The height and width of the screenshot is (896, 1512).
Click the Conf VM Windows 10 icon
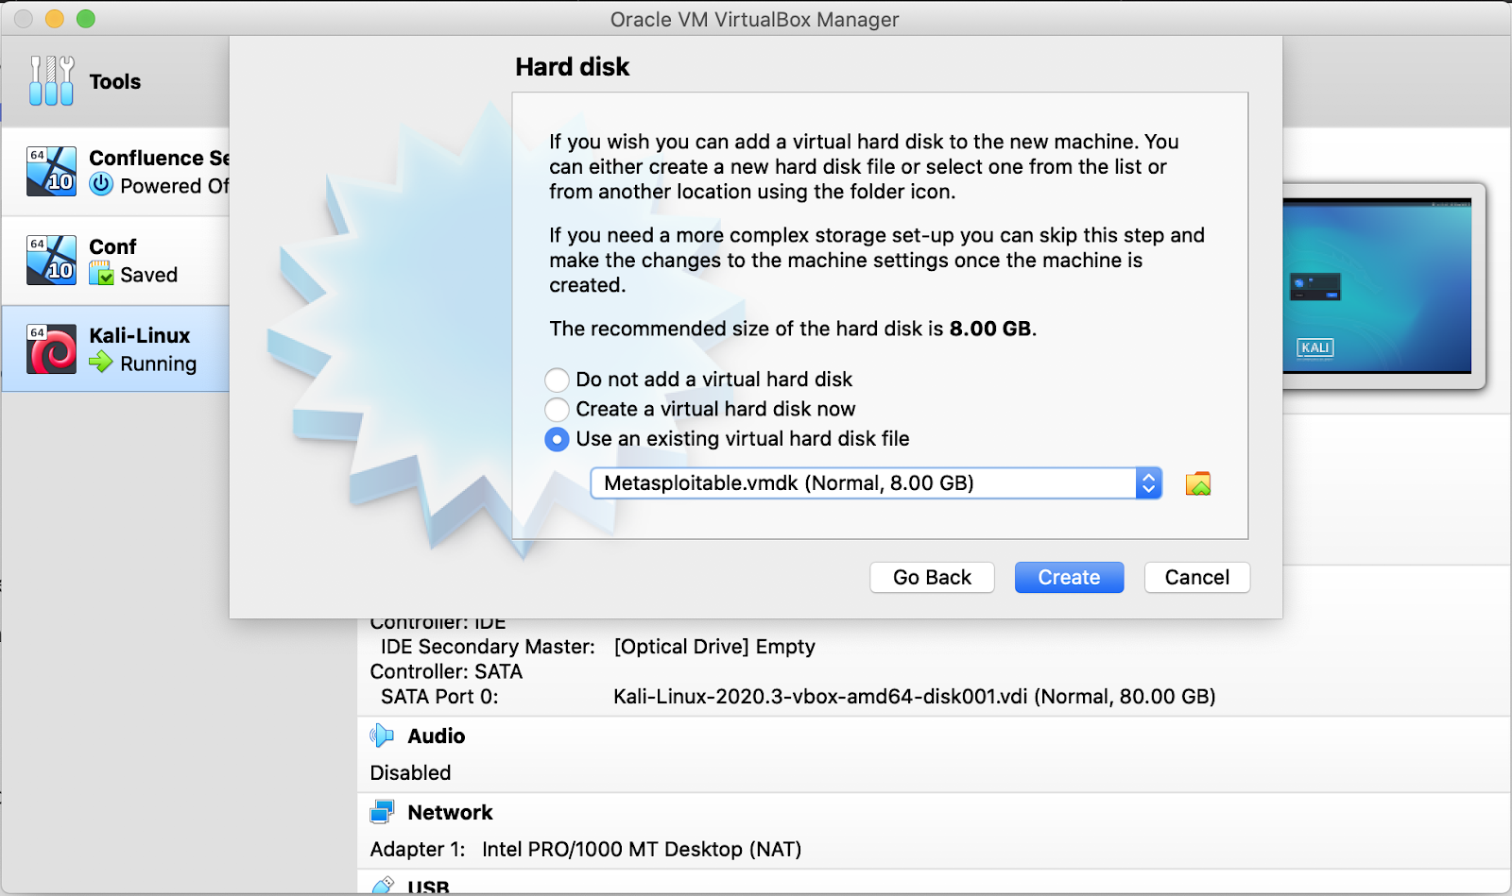(x=51, y=260)
